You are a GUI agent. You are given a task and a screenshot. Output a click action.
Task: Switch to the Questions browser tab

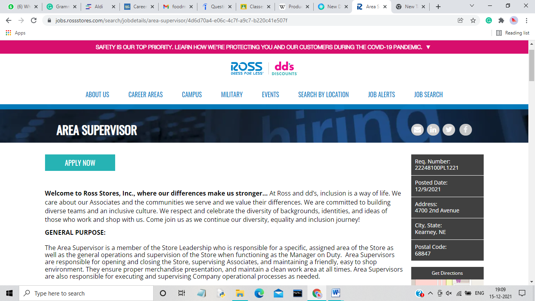point(216,7)
